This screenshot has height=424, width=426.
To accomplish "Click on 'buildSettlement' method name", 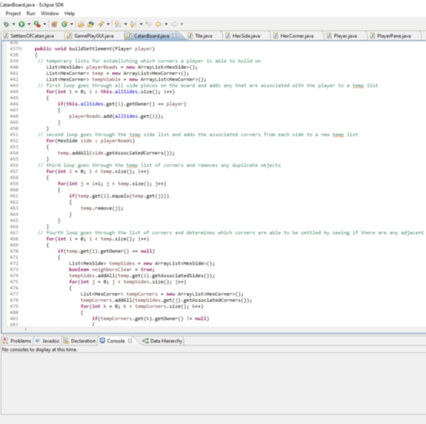I will pyautogui.click(x=90, y=49).
